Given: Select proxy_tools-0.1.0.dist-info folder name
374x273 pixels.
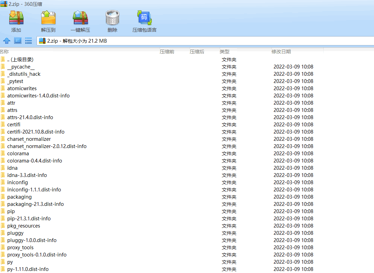Looking at the screenshot, I should [x=37, y=255].
